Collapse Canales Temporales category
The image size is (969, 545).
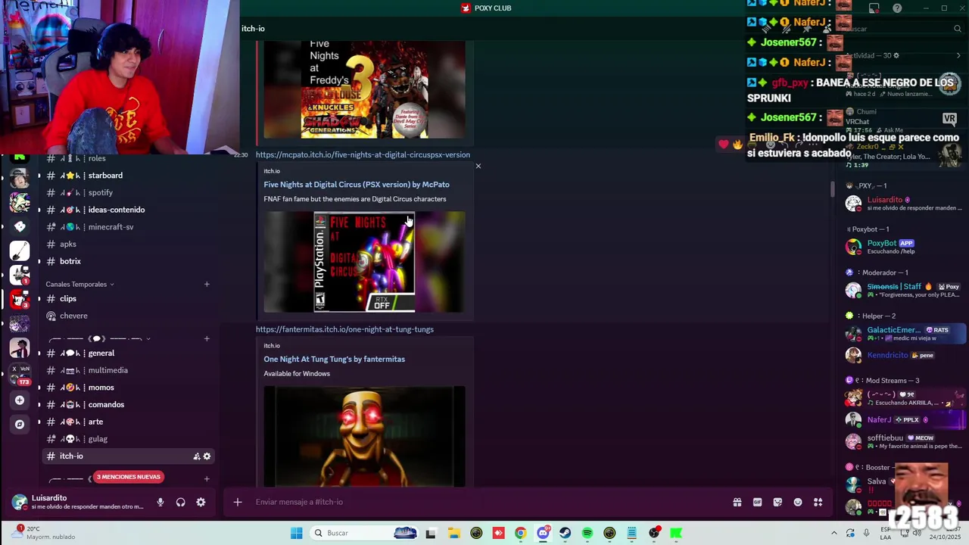click(x=79, y=285)
